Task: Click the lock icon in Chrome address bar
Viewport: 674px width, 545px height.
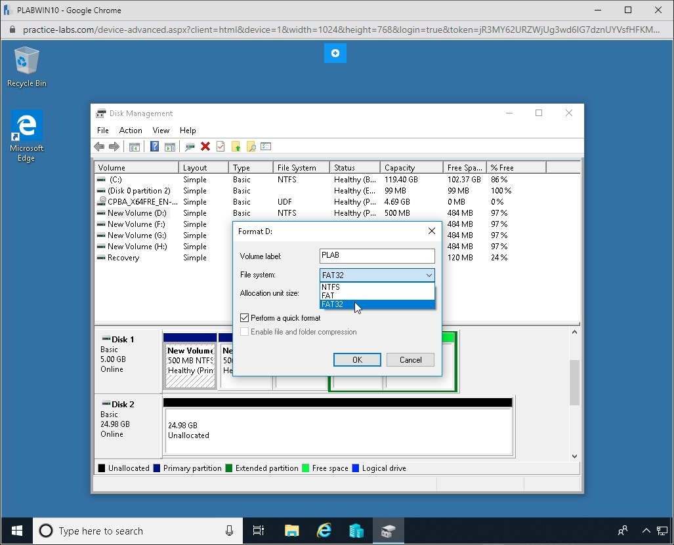Action: [12, 30]
